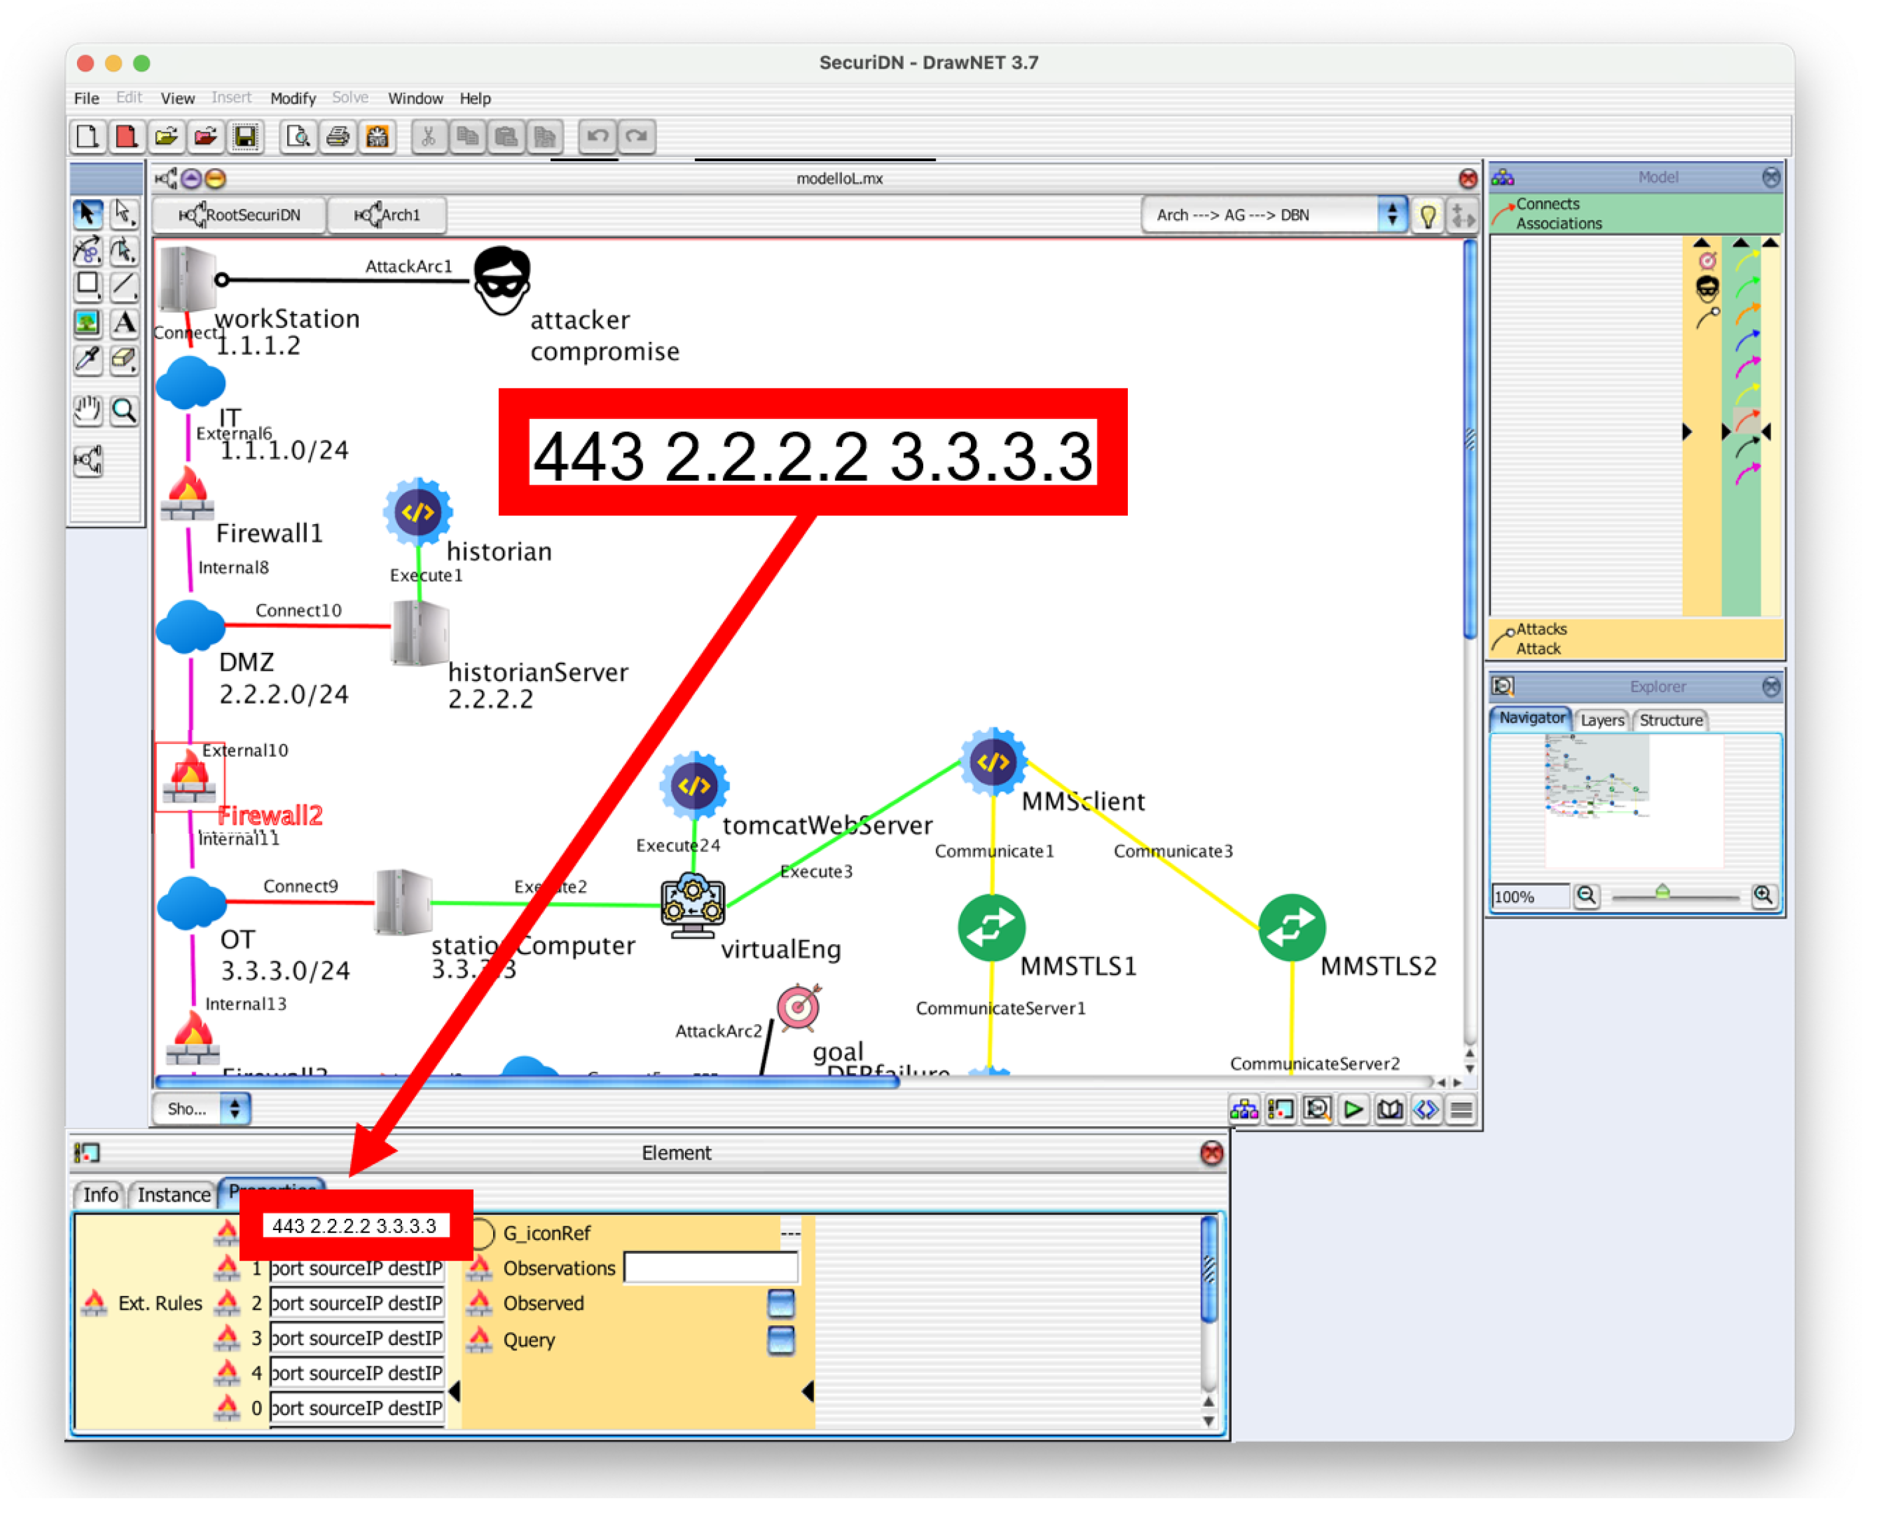The width and height of the screenshot is (1880, 1533).
Task: Pick the eyedropper tool
Action: click(x=87, y=360)
